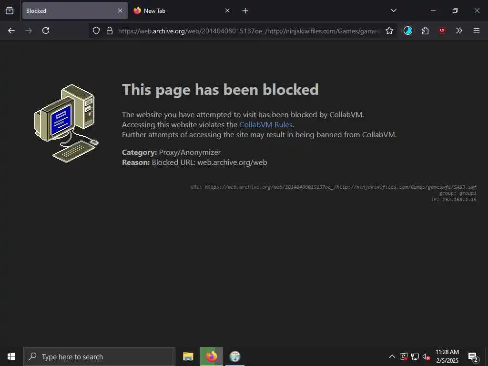Open the blue circular extension icon

click(x=408, y=30)
